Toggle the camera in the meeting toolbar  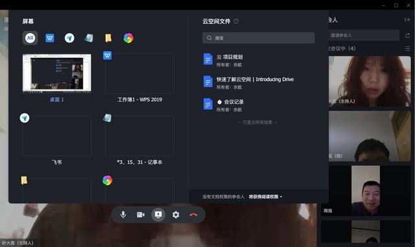[141, 215]
